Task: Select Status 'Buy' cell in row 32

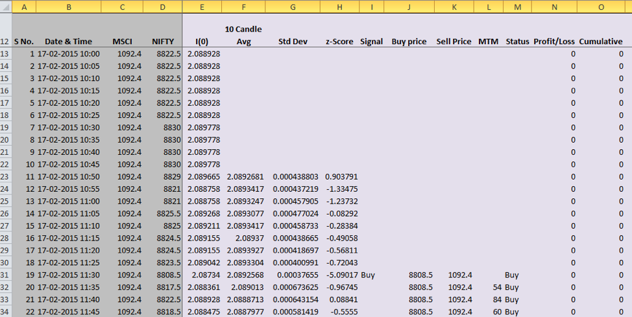Action: (x=518, y=287)
